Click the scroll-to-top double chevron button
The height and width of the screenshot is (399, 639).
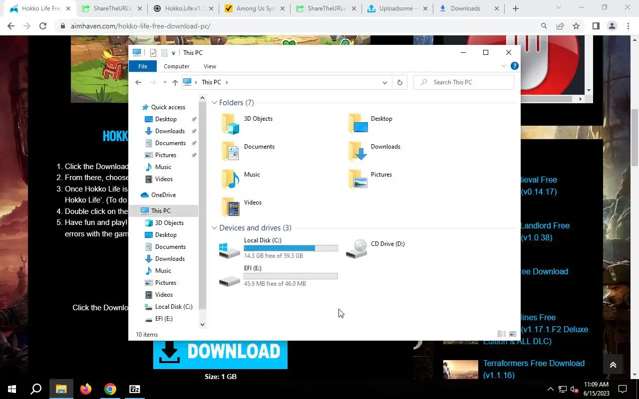coord(613,365)
